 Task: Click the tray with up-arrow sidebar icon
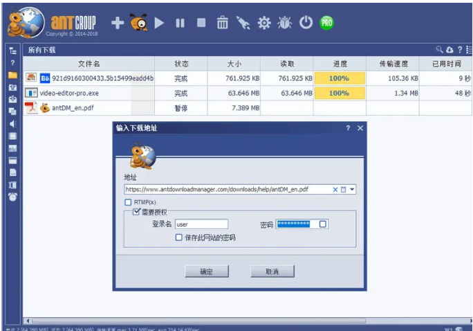12,87
